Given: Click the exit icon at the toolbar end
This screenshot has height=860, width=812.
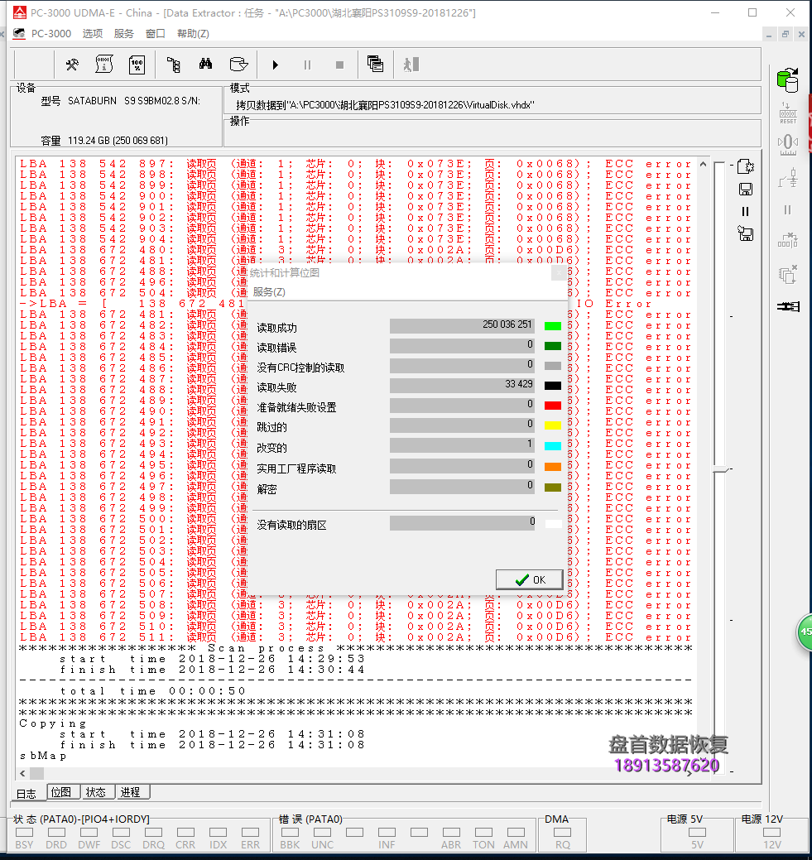Looking at the screenshot, I should (x=410, y=65).
